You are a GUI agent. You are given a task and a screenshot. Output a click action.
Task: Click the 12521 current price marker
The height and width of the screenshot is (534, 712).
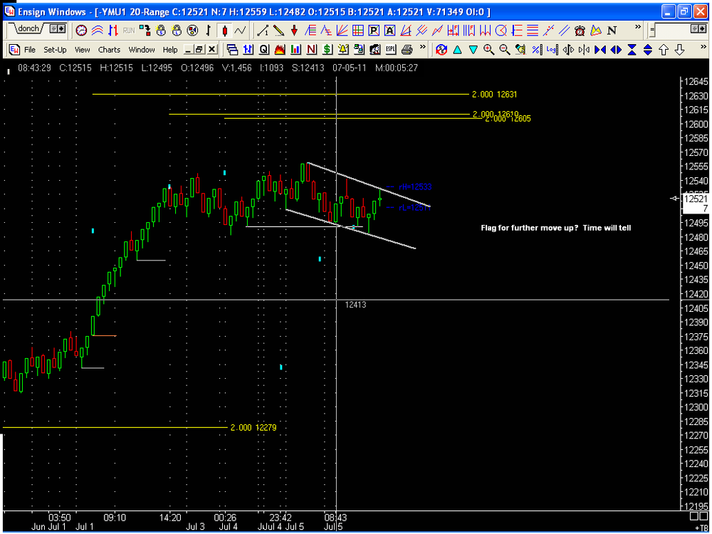[x=696, y=199]
